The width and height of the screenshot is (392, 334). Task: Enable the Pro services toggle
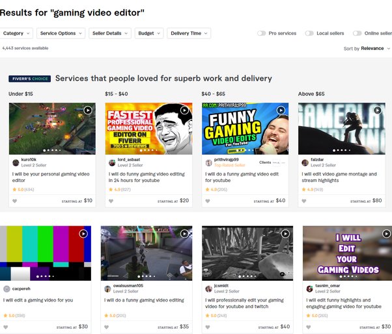tap(262, 33)
